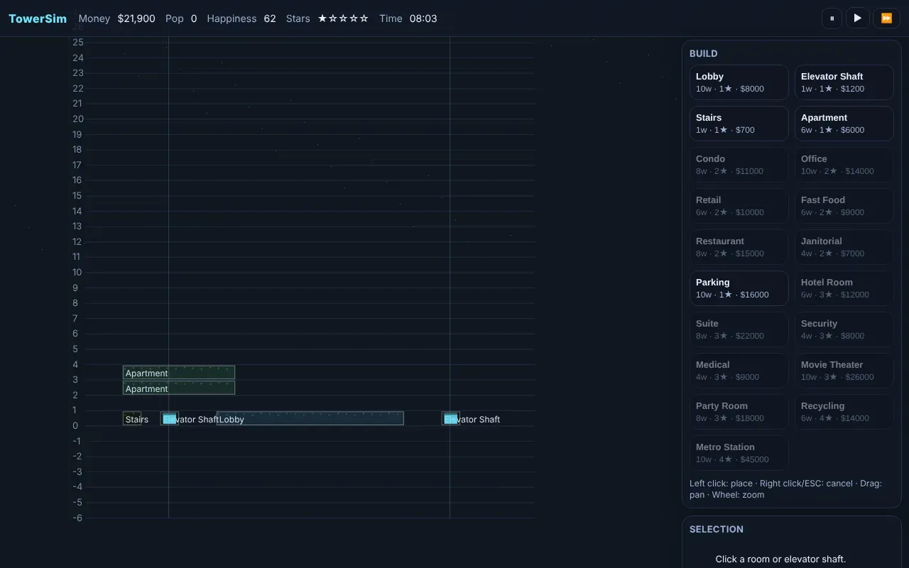Select the right elevator shaft car
The height and width of the screenshot is (568, 909).
pyautogui.click(x=450, y=419)
